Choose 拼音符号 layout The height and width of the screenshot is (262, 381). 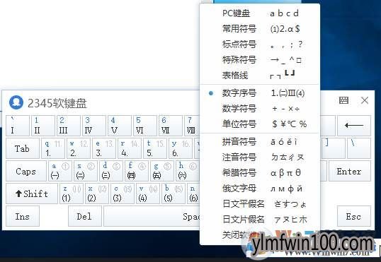[259, 142]
